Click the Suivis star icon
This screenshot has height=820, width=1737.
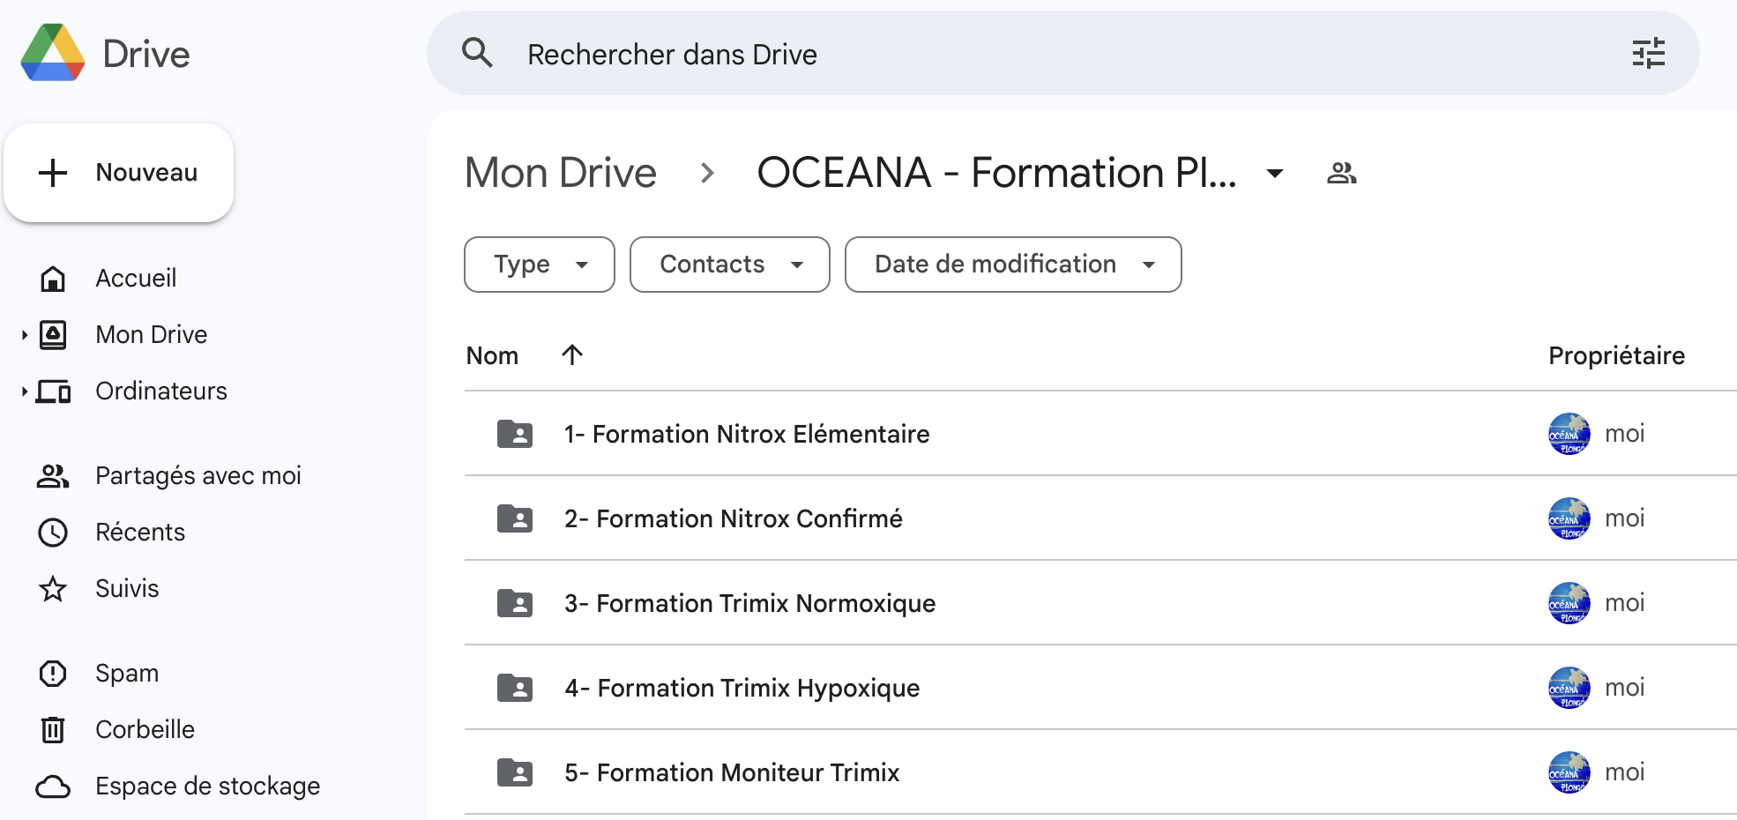click(x=53, y=589)
